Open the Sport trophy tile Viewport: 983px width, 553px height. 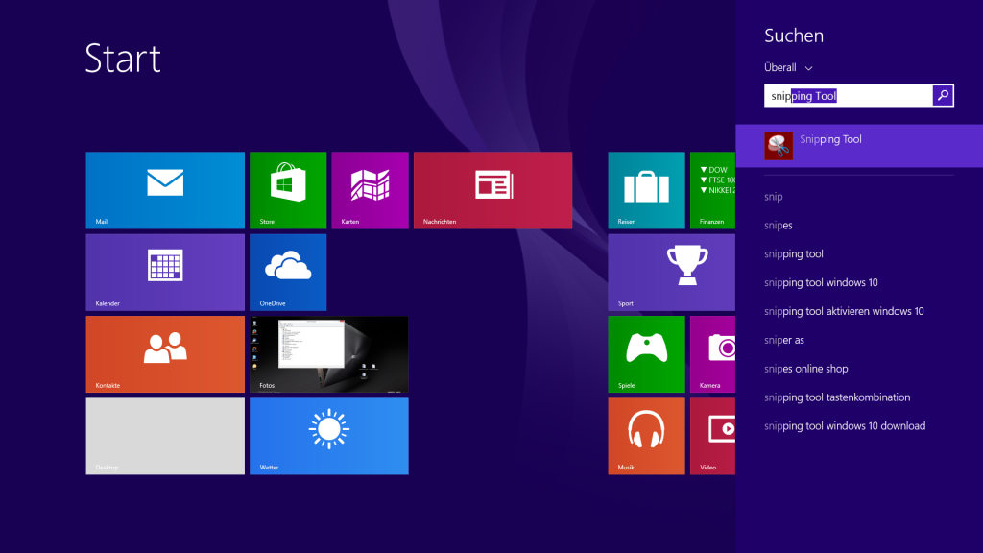click(671, 272)
